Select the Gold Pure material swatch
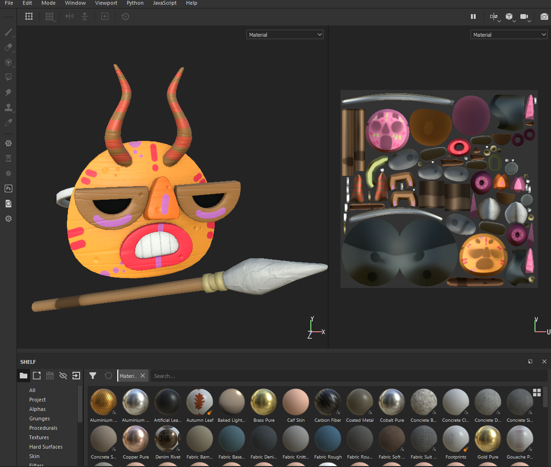 pyautogui.click(x=487, y=439)
